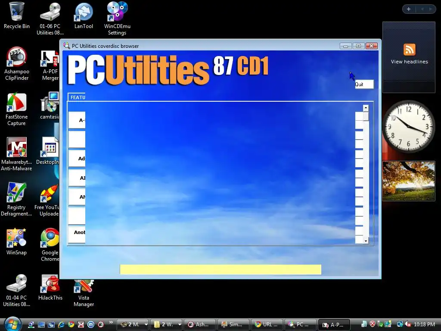Viewport: 441px width, 331px height.
Task: Click the 10:18 PM system clock
Action: [424, 325]
